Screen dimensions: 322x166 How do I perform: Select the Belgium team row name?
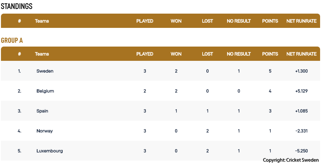point(45,91)
